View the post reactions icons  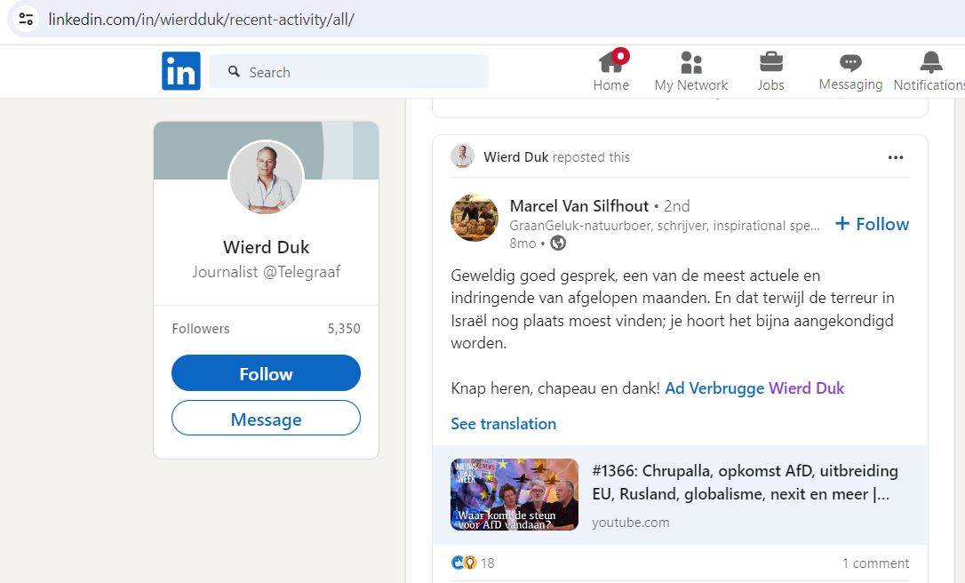[x=464, y=563]
